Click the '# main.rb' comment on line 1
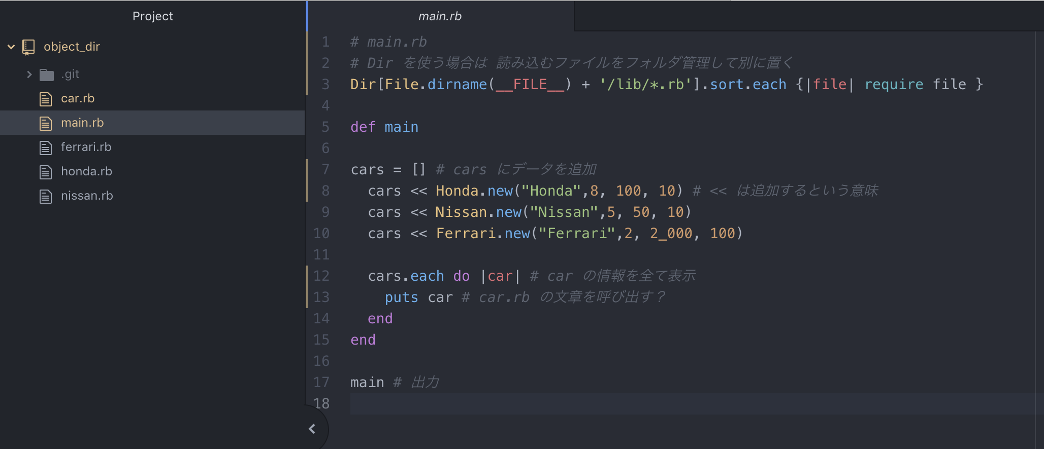Image resolution: width=1044 pixels, height=449 pixels. click(388, 42)
